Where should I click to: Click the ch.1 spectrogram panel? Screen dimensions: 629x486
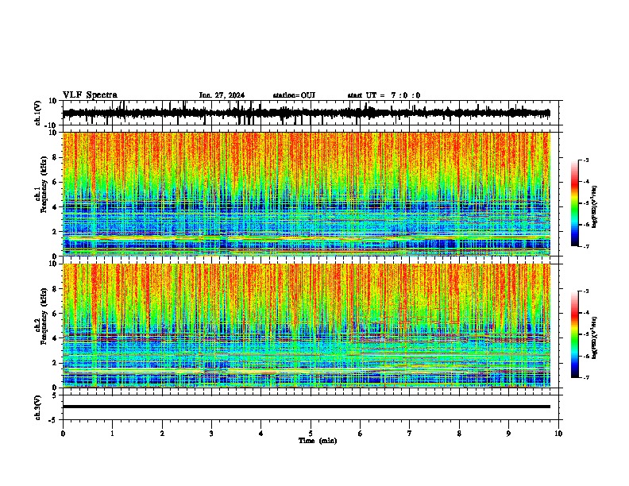[307, 194]
